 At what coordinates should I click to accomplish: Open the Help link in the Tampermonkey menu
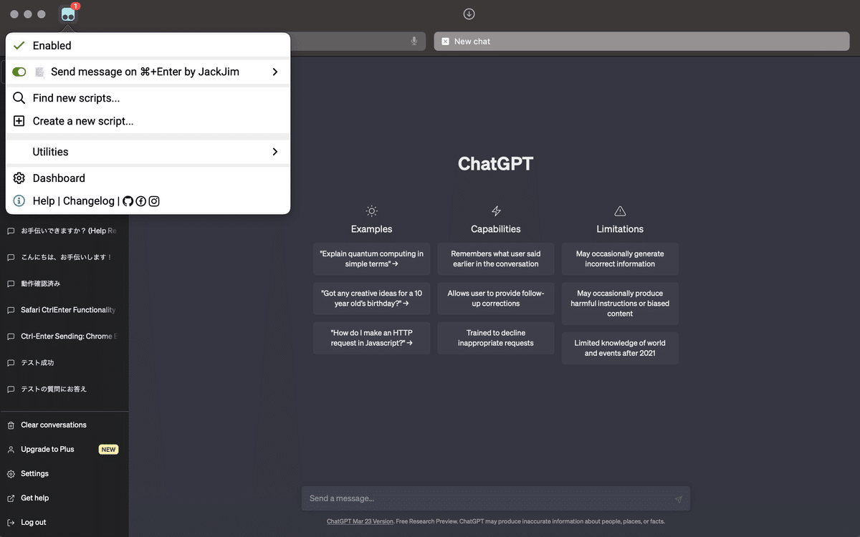pos(44,201)
